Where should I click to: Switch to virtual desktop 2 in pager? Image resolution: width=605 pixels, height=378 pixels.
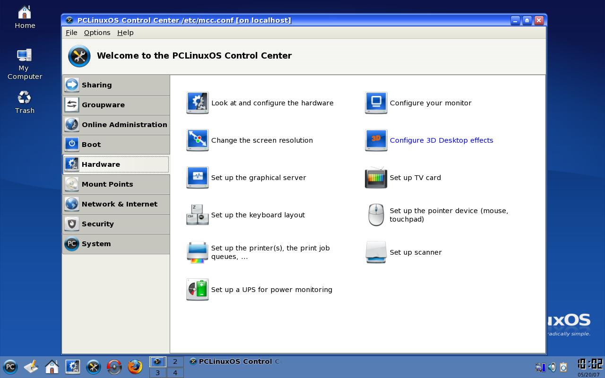175,361
